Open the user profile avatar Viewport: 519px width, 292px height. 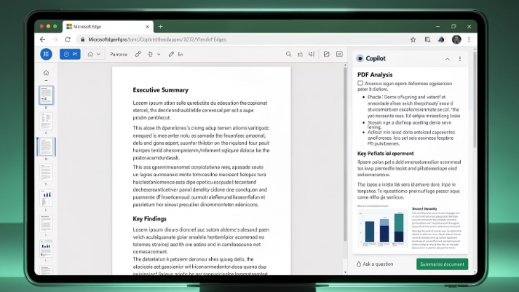tap(456, 39)
